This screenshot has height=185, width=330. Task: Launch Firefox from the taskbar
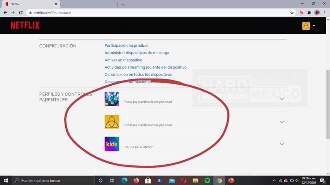(x=136, y=181)
